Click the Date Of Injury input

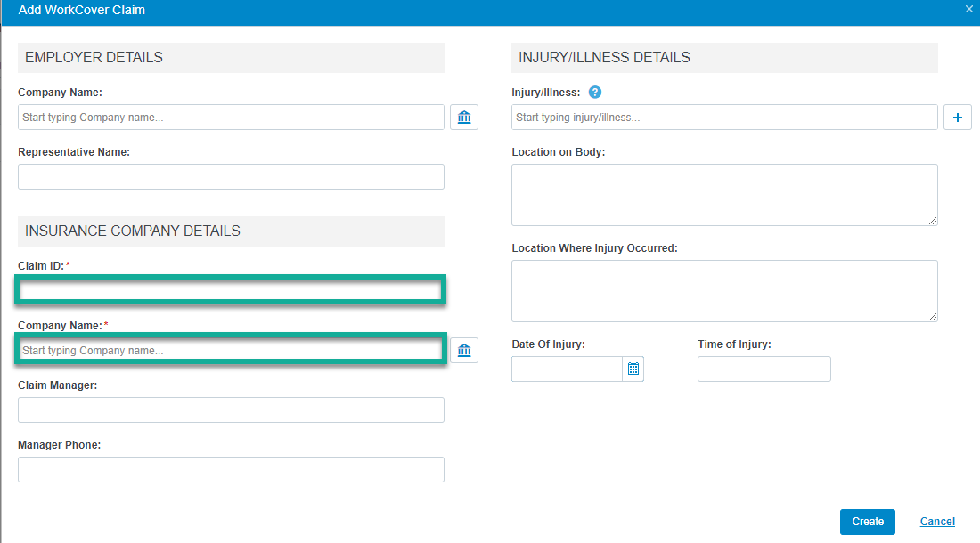click(x=567, y=369)
